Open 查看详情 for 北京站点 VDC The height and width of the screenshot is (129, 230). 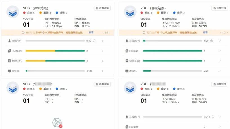(220, 8)
